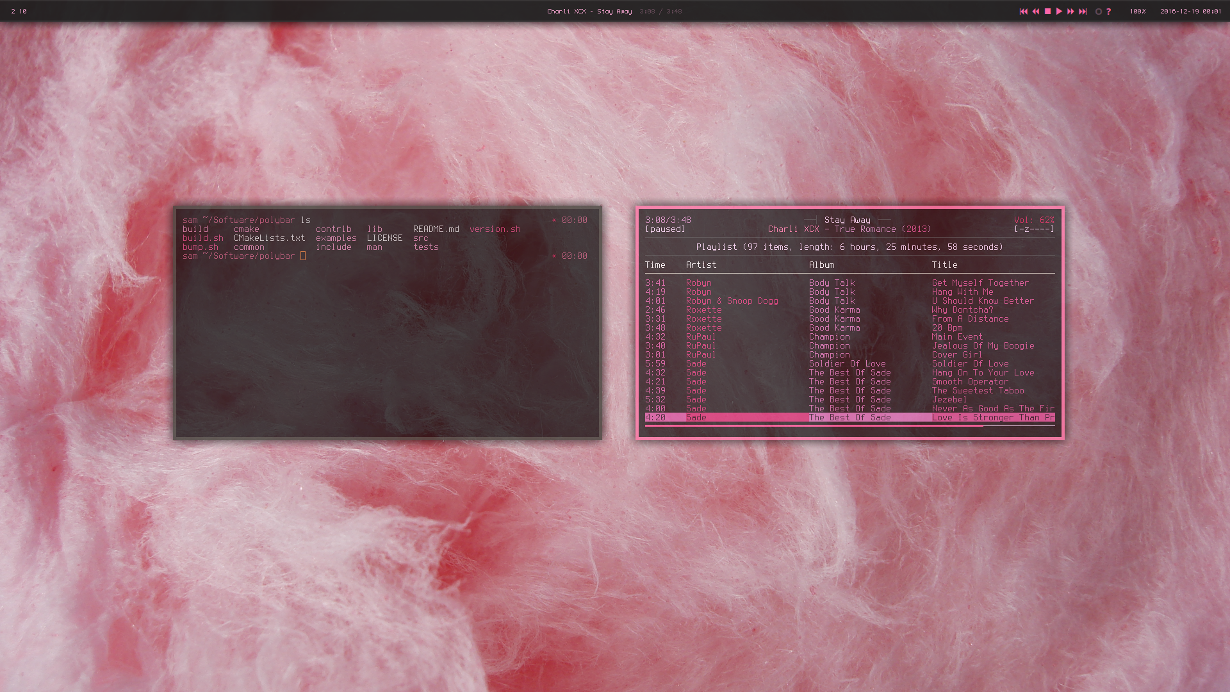Click the 100% volume indicator in bar

pyautogui.click(x=1137, y=12)
